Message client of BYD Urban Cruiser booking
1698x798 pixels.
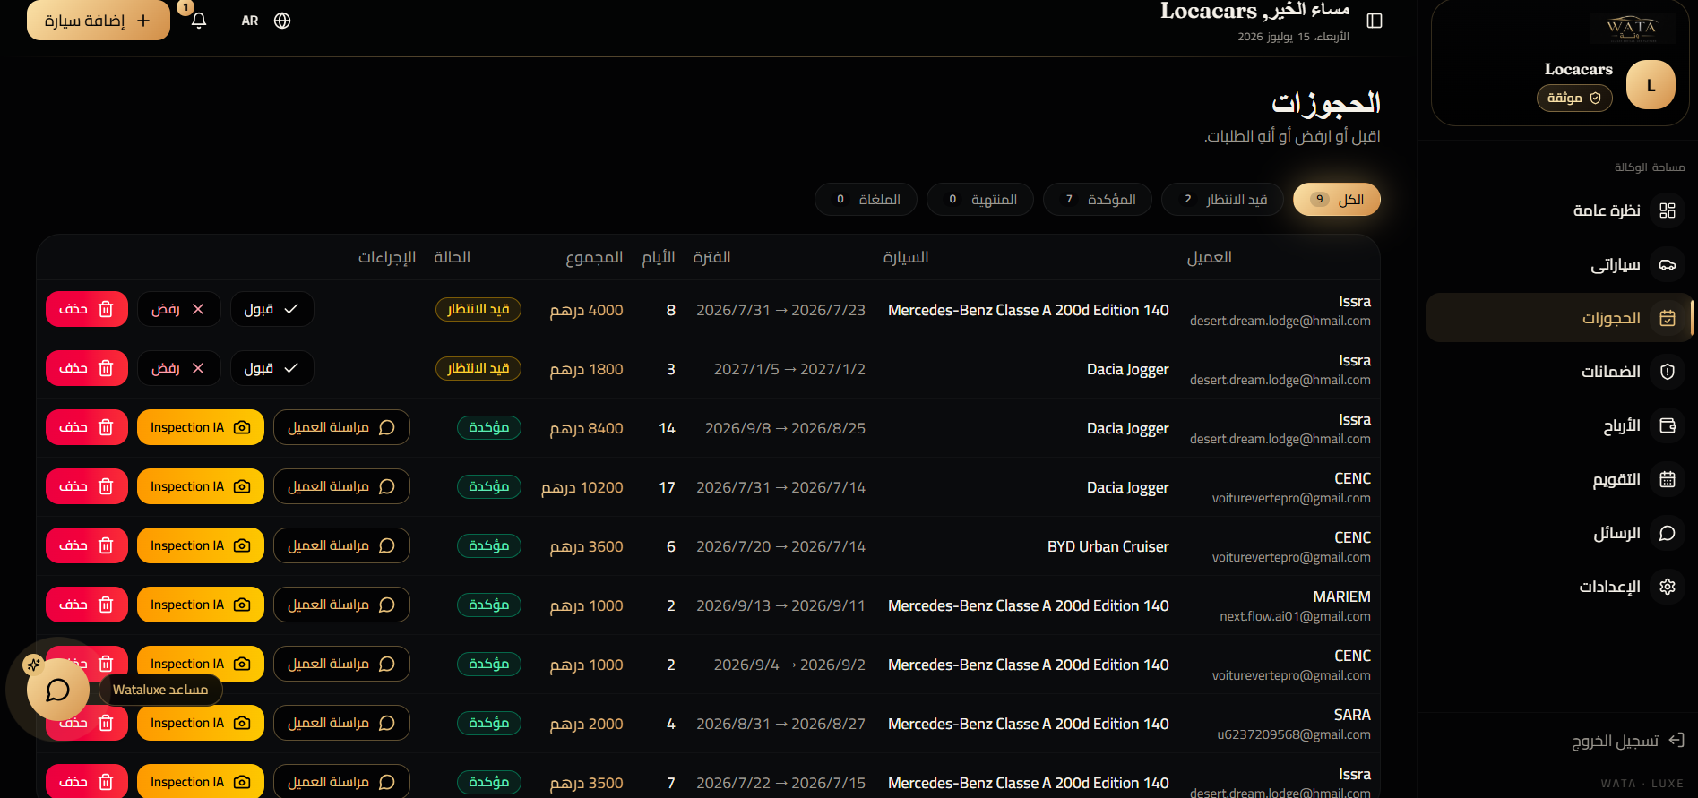(x=341, y=545)
